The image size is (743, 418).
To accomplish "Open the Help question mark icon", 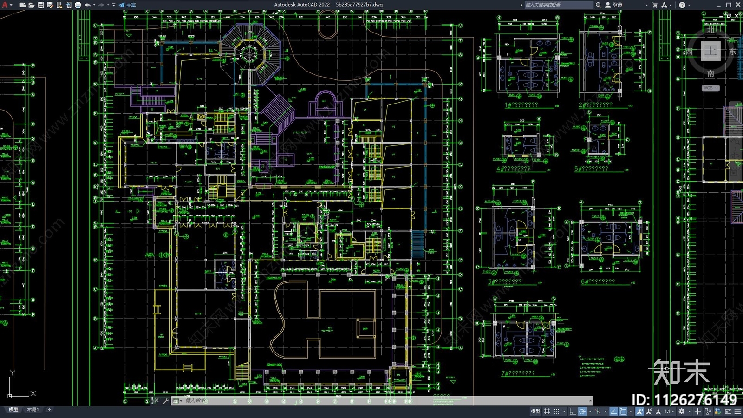I will [x=682, y=5].
